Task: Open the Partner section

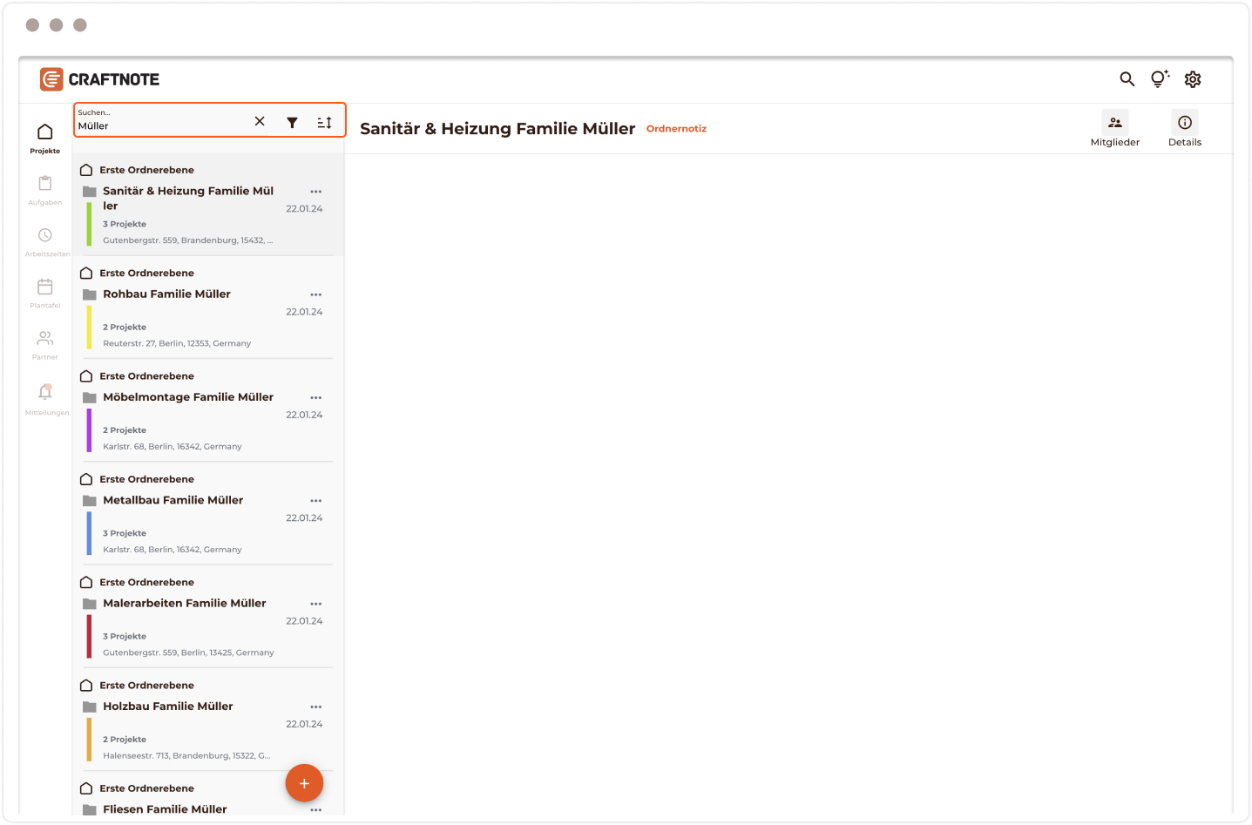Action: coord(45,343)
